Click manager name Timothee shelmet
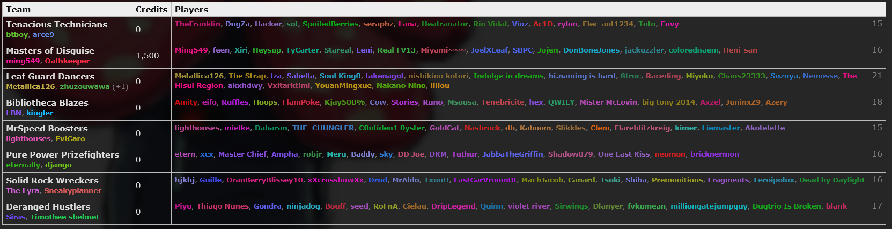 (x=65, y=217)
